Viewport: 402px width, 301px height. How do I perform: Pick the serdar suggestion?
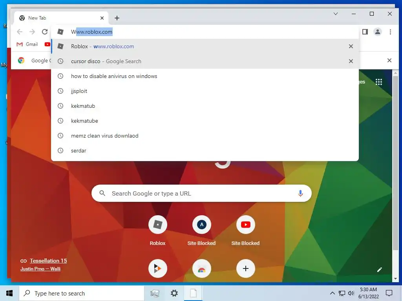(x=205, y=150)
